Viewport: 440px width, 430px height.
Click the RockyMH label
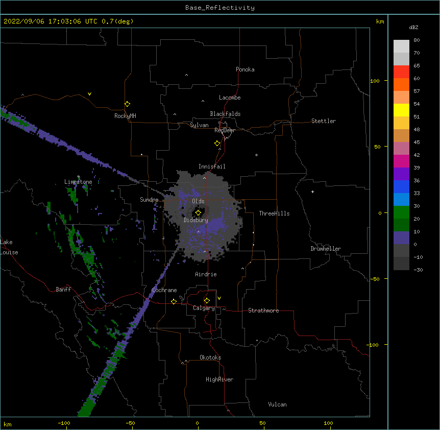[125, 116]
